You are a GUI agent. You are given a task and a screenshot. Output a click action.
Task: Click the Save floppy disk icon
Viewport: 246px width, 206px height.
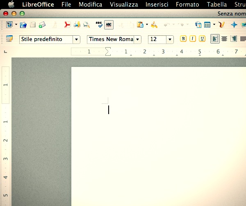pos(33,25)
